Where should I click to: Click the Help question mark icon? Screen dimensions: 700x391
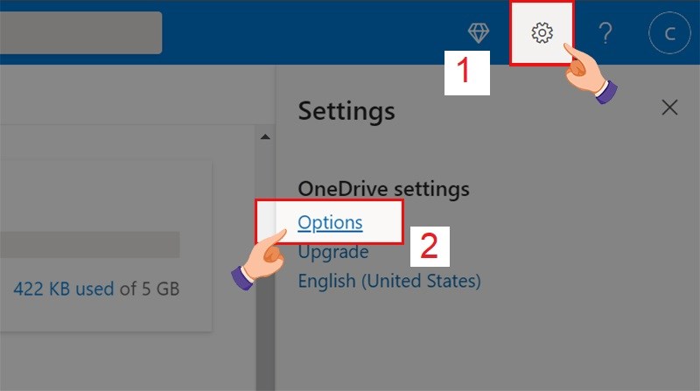[605, 33]
